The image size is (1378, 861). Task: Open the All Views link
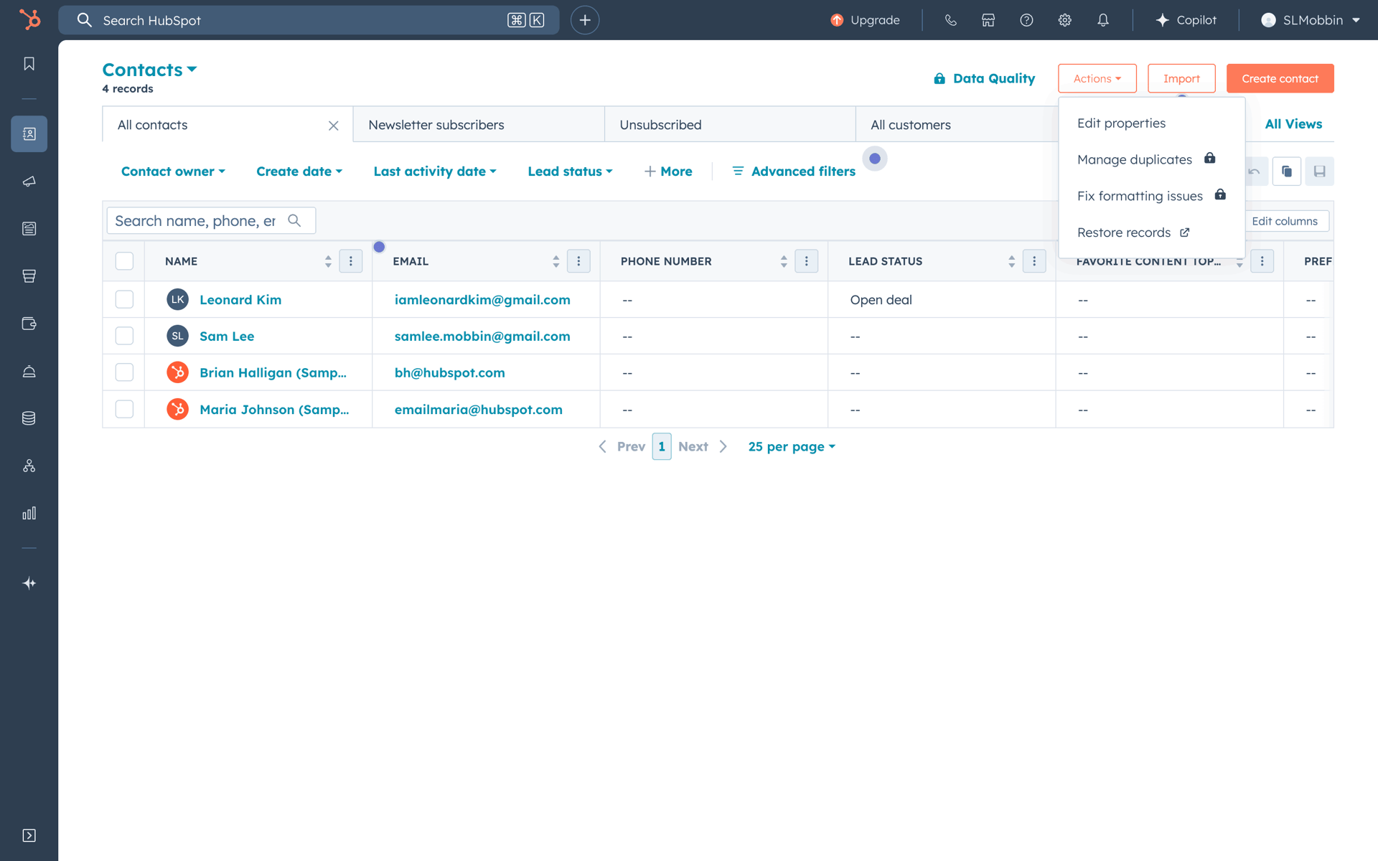click(1293, 124)
